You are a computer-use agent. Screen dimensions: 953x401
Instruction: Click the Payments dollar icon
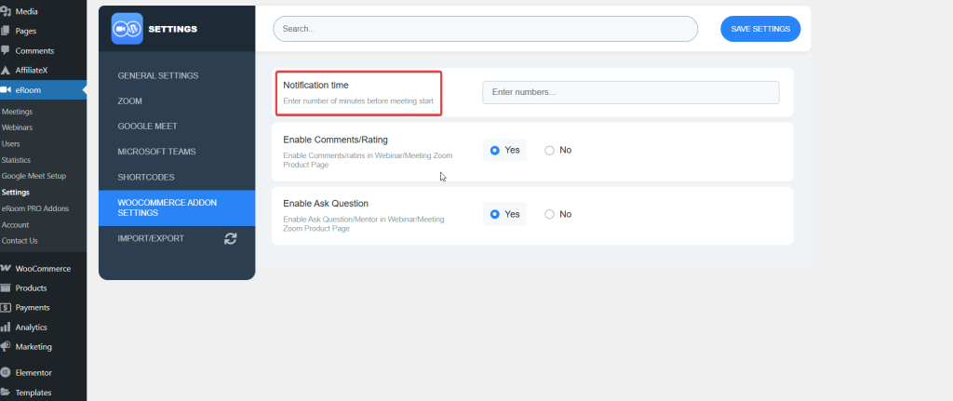point(6,307)
